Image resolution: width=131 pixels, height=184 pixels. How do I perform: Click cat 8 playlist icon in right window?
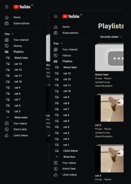[x=57, y=103]
